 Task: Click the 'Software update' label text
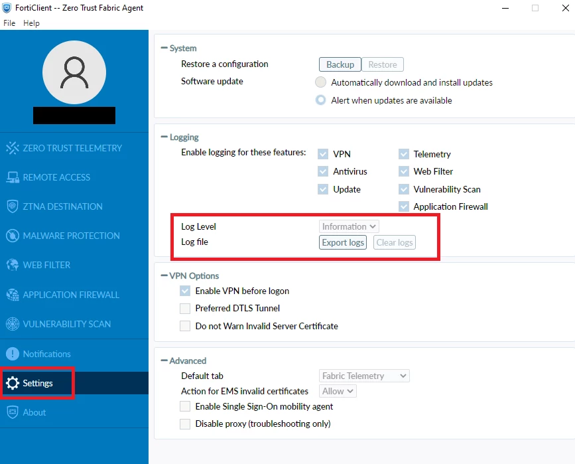click(212, 81)
